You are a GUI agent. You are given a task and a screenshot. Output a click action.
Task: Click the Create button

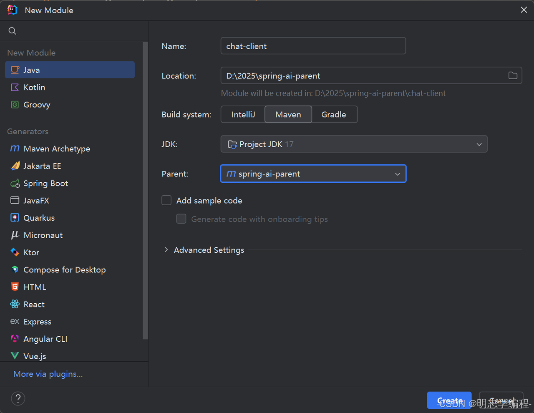click(x=449, y=400)
